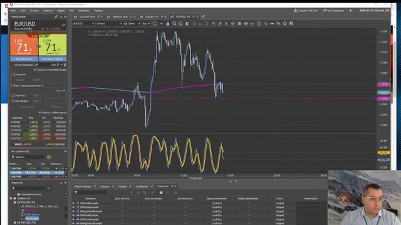This screenshot has width=401, height=225.
Task: Click the vertical double-arrow toolbar icon
Action: point(207,24)
